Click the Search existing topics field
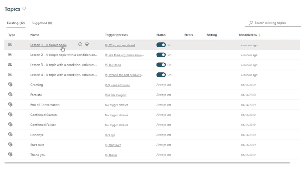 (x=273, y=23)
